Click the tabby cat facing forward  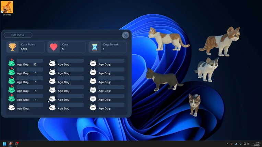point(194,105)
